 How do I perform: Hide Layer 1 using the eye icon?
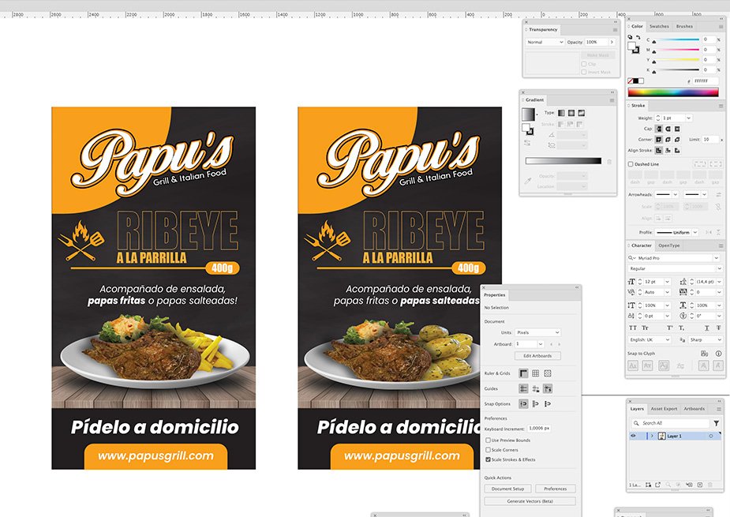[x=633, y=436]
